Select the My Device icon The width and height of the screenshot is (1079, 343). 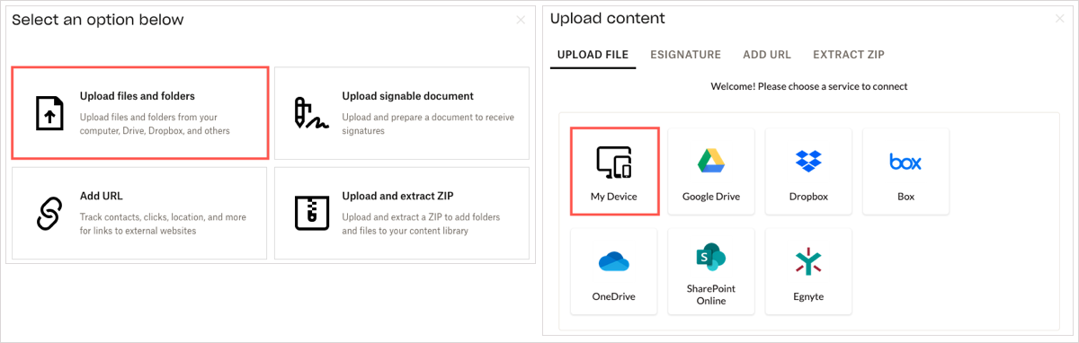pyautogui.click(x=614, y=162)
